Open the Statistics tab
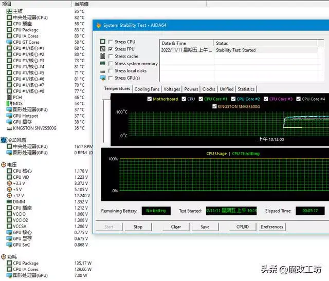Image resolution: width=329 pixels, height=281 pixels. (x=246, y=89)
